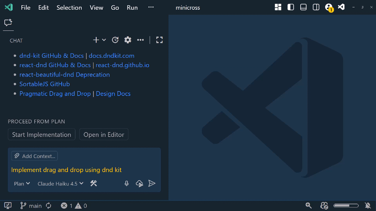Open accounts with the profile badge icon
Screen dimensions: 376x211
[329, 6]
